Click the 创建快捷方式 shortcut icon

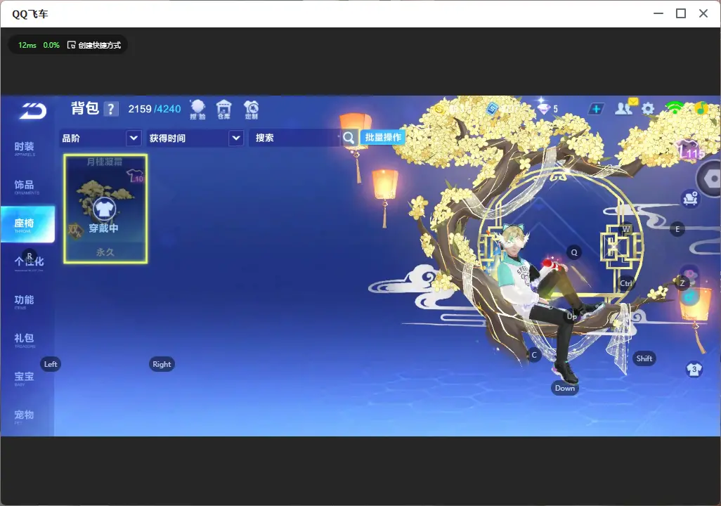click(71, 45)
